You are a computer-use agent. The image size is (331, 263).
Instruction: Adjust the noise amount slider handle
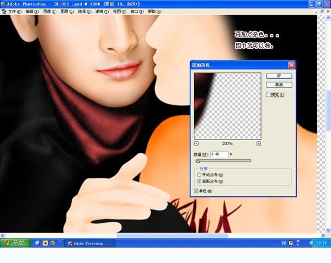pyautogui.click(x=197, y=161)
